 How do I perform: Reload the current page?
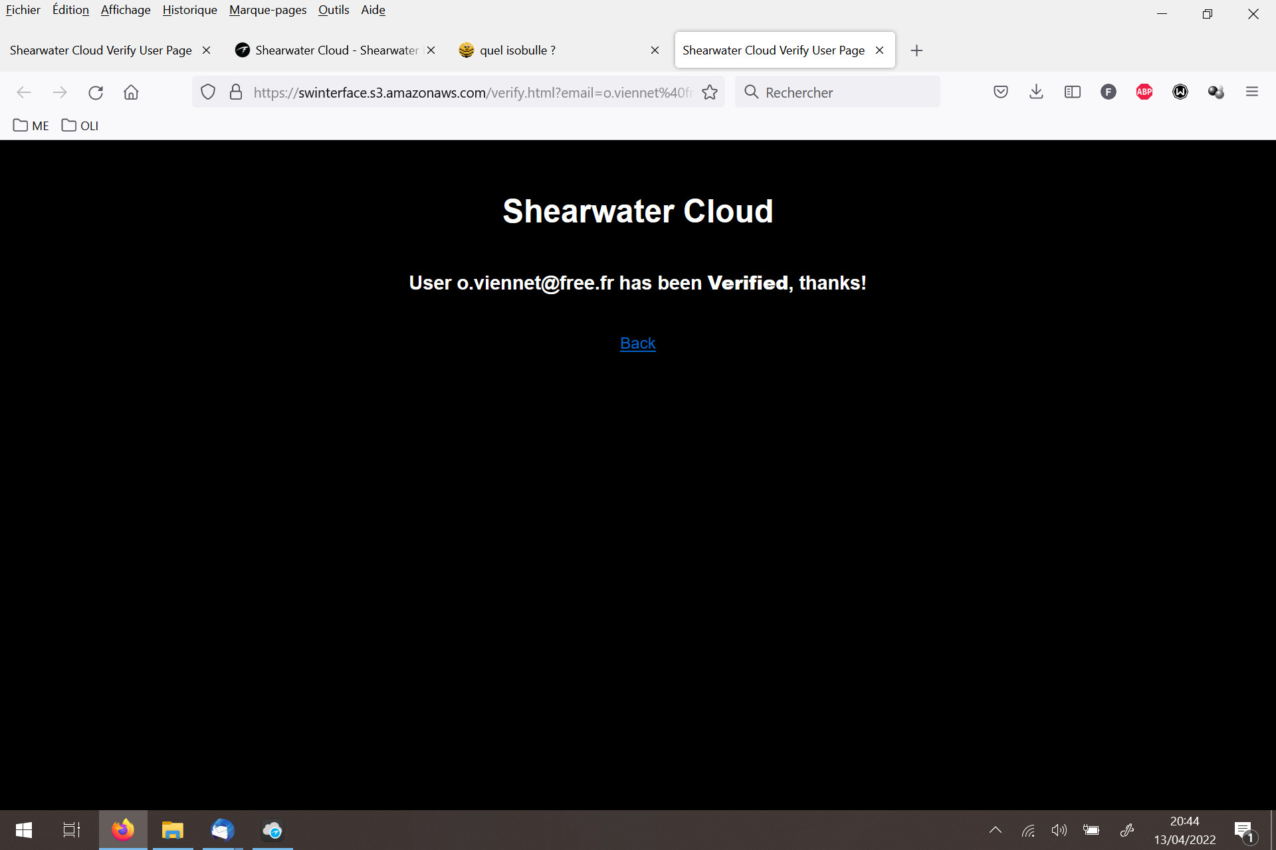pos(96,92)
